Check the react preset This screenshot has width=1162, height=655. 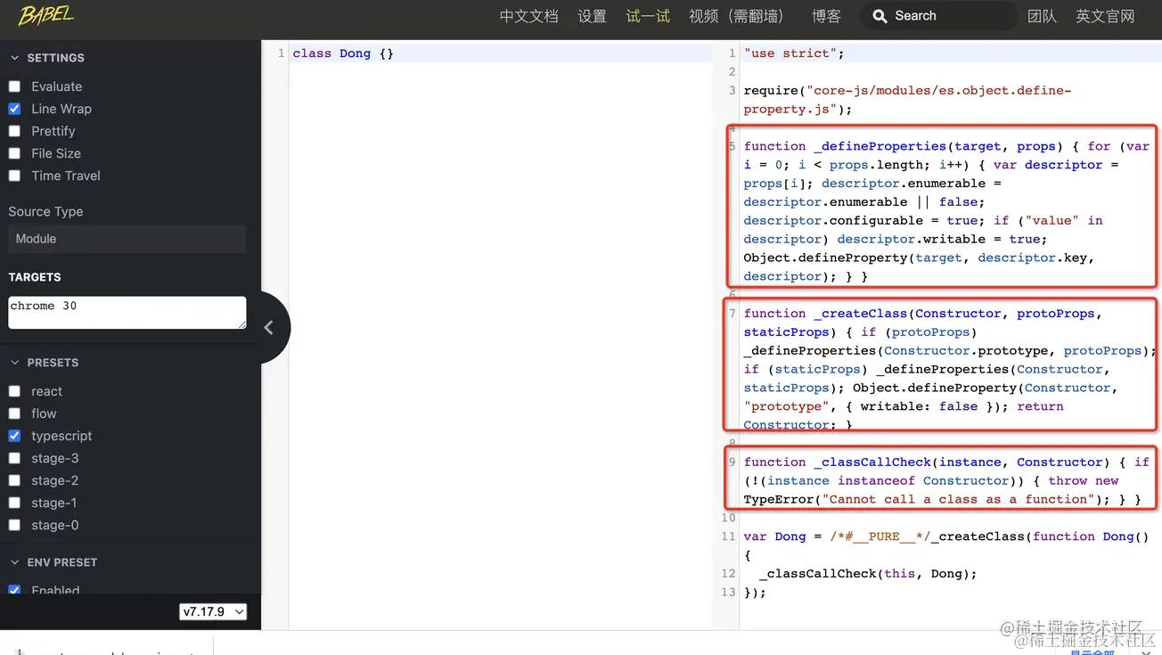pos(14,391)
